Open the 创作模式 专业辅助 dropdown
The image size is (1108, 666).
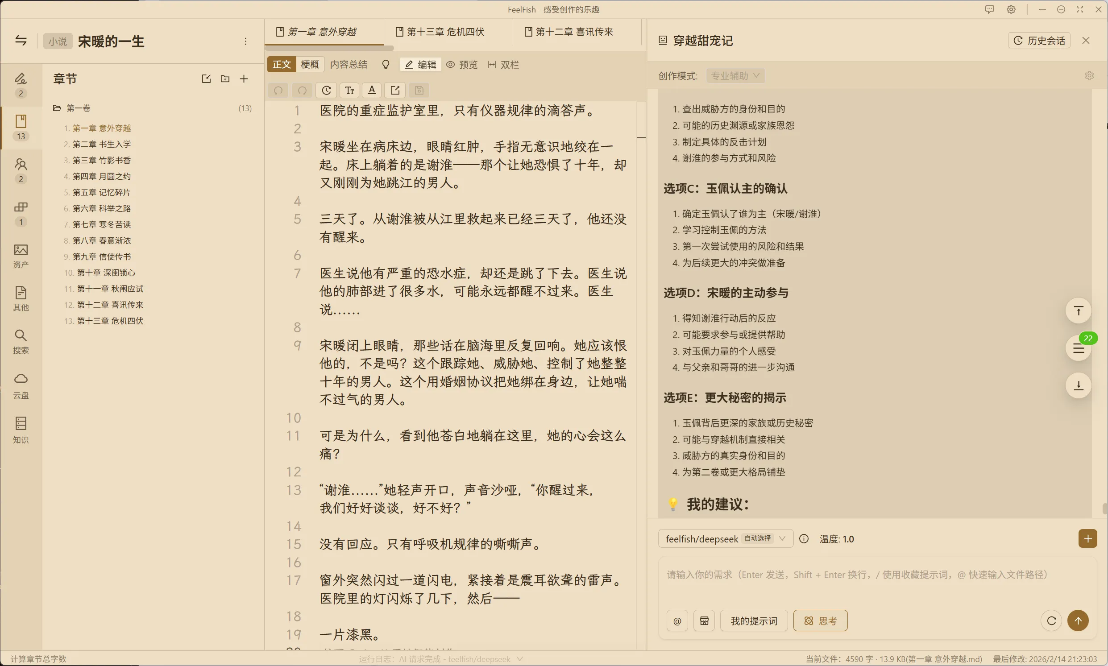click(x=735, y=76)
